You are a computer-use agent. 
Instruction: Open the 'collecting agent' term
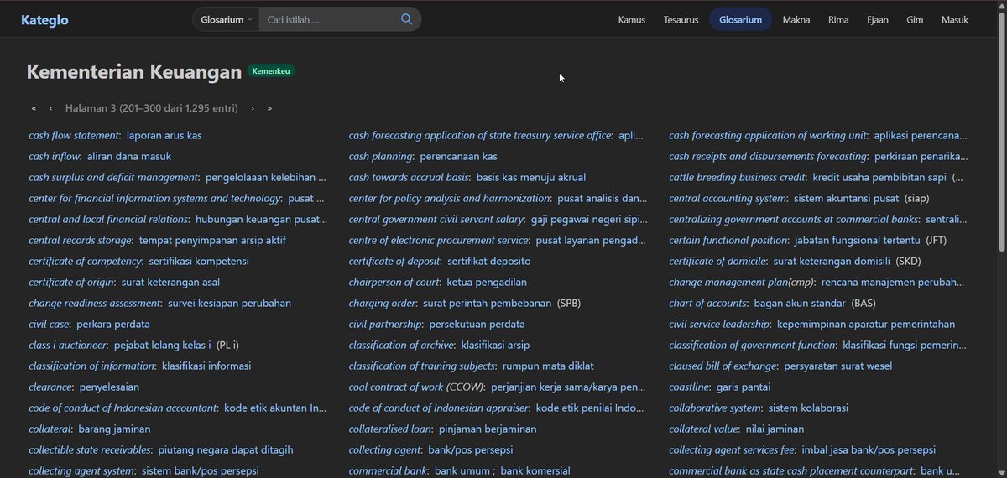pyautogui.click(x=385, y=449)
